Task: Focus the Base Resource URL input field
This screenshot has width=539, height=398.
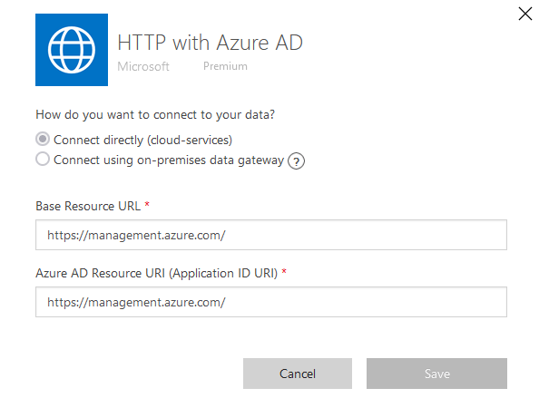Action: (x=271, y=235)
